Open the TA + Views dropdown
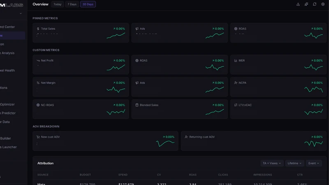Image resolution: width=329 pixels, height=185 pixels. pos(272,163)
